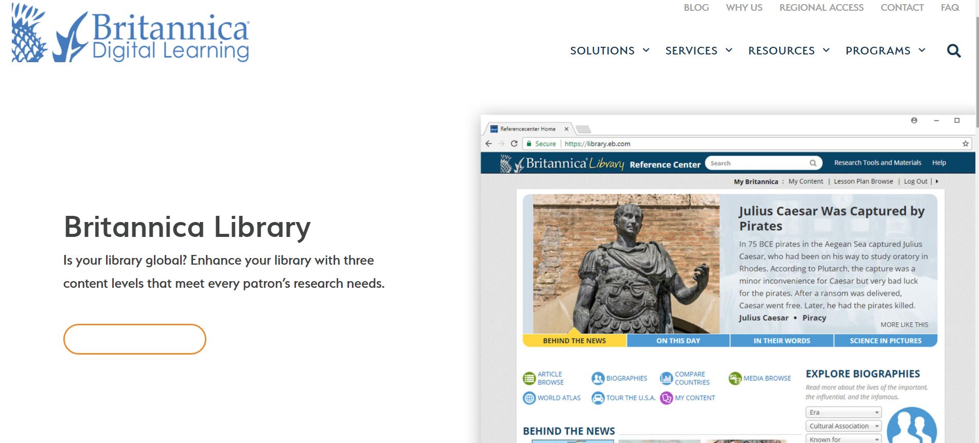Click Research Tools and Materials
The image size is (979, 443).
pos(878,163)
